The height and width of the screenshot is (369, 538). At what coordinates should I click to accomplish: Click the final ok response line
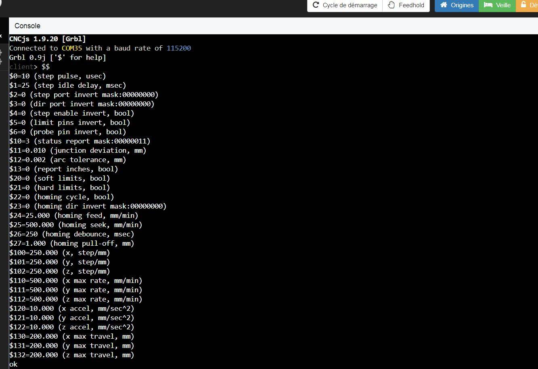point(13,364)
